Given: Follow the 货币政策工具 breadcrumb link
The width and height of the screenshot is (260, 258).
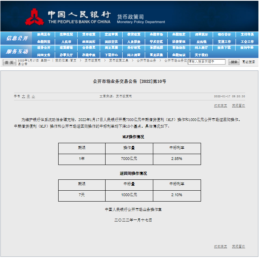Looking at the screenshot, I should (x=119, y=60).
